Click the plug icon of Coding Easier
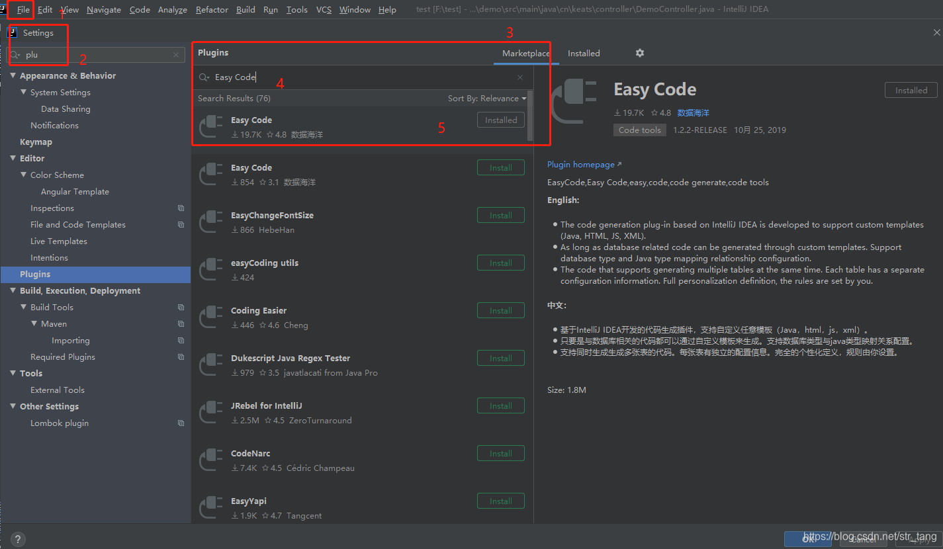The height and width of the screenshot is (549, 943). (x=211, y=317)
